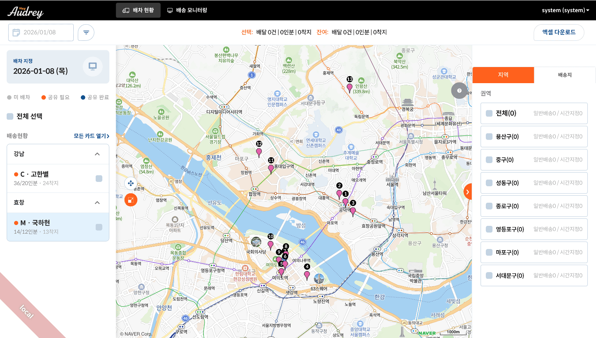Open the 배송 모니터링 menu
Screen dimensions: 596x338
(187, 10)
